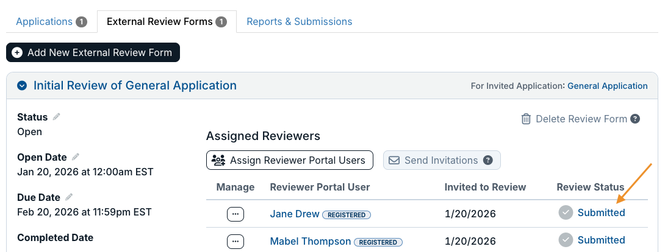
Task: Click the Send Invitations button
Action: pos(442,160)
